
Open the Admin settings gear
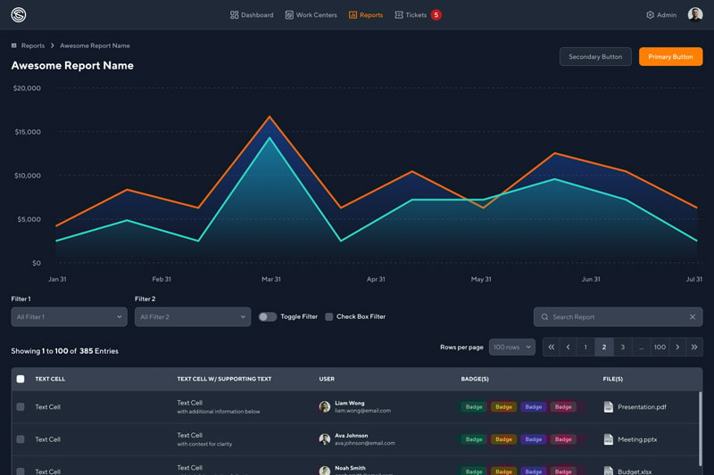point(650,15)
